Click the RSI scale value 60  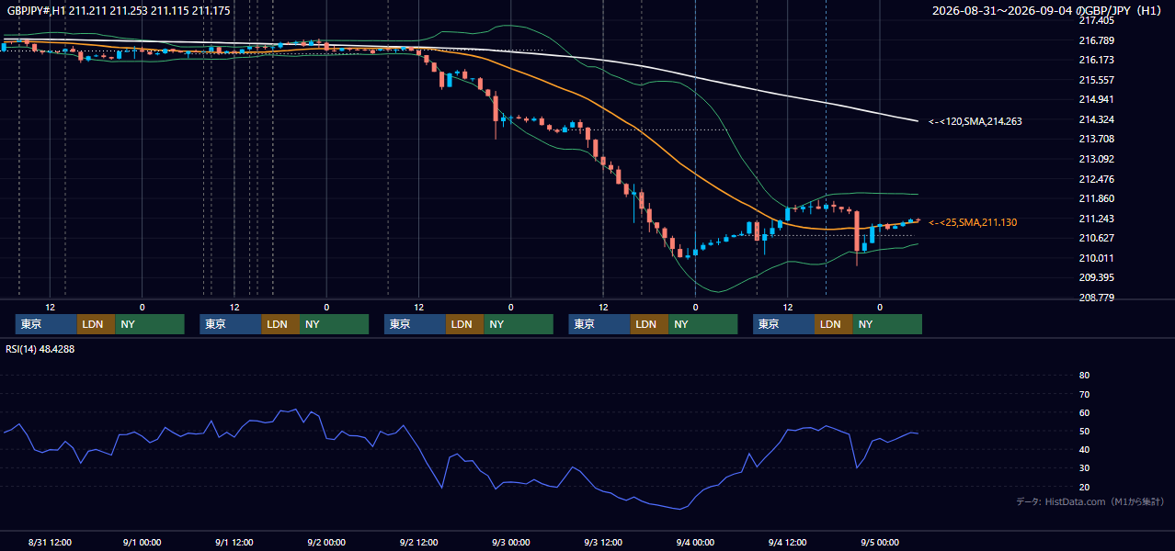pyautogui.click(x=1084, y=412)
